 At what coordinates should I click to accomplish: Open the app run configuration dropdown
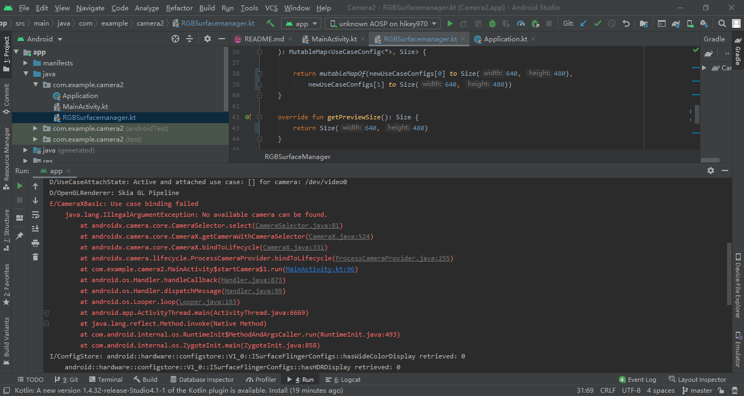point(301,23)
